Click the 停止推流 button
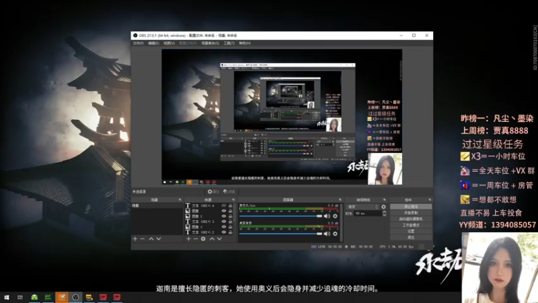 (411, 207)
